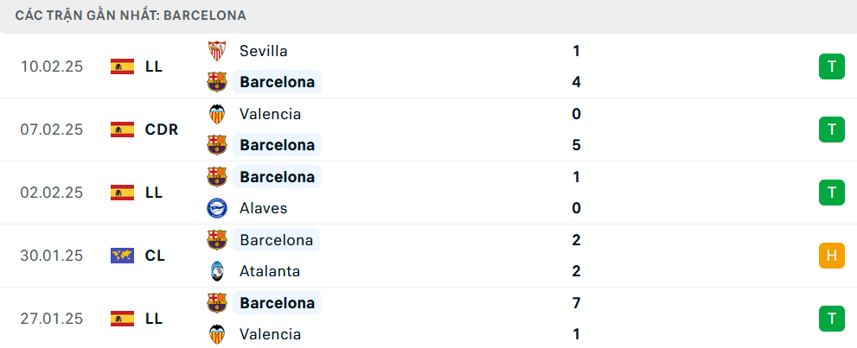This screenshot has width=857, height=348.
Task: Click the orange H draw badge
Action: 831,256
